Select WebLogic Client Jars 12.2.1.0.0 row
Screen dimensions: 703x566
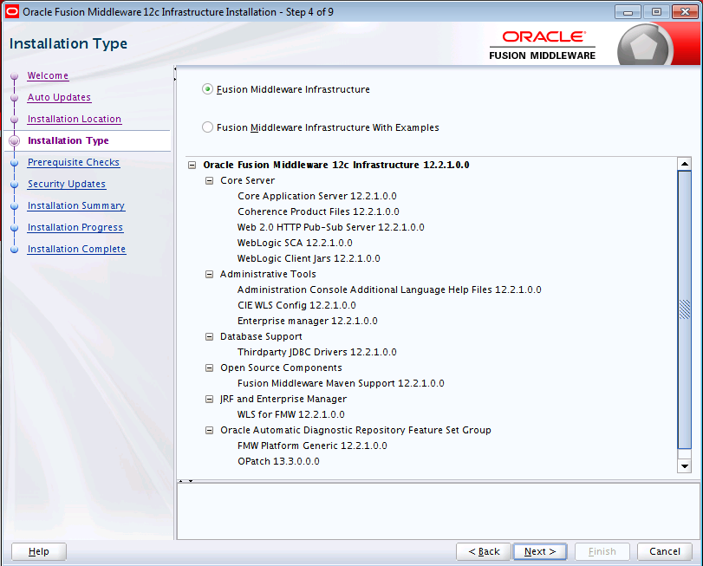tap(309, 258)
